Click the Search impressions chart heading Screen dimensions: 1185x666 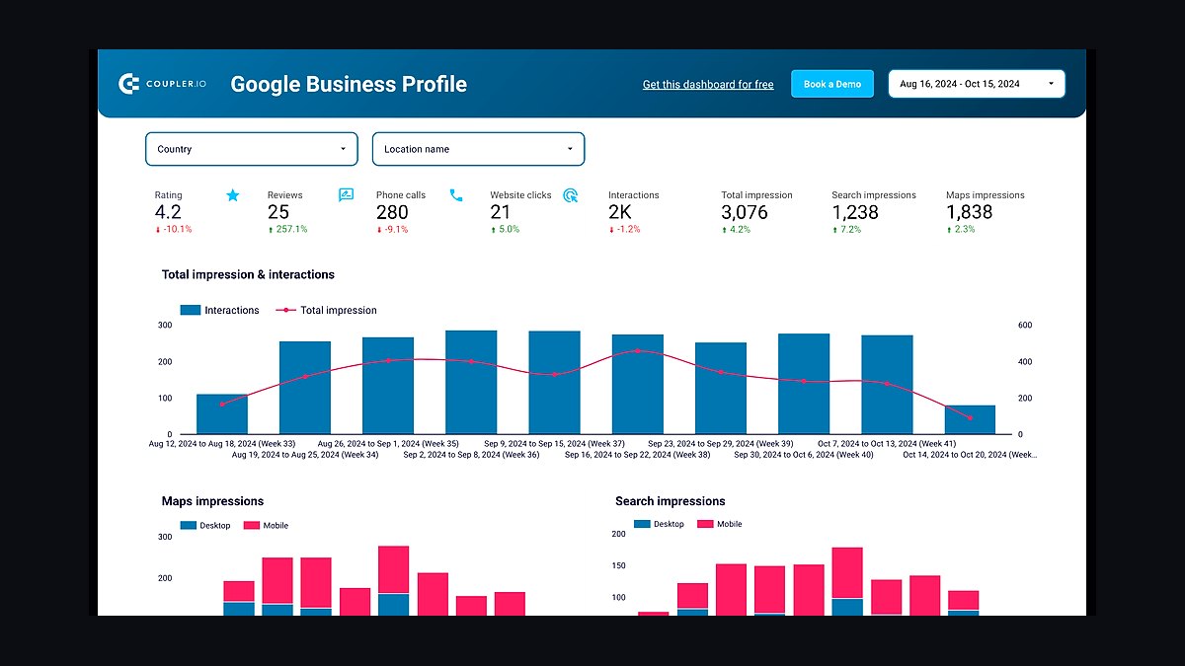(671, 501)
